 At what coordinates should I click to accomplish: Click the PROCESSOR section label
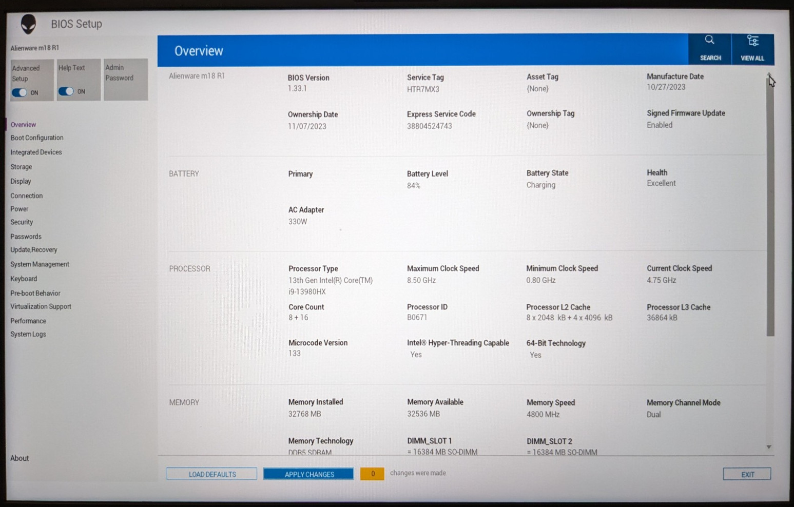189,269
